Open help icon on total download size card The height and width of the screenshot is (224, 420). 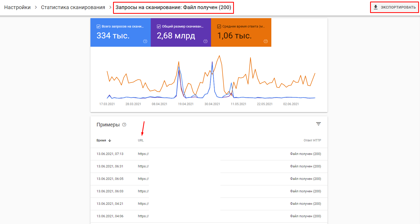pyautogui.click(x=205, y=41)
